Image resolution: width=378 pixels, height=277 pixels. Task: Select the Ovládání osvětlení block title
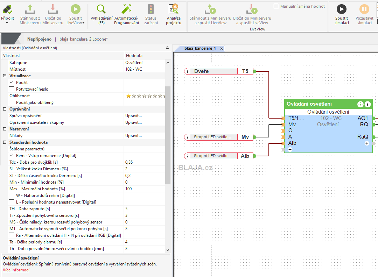[309, 104]
